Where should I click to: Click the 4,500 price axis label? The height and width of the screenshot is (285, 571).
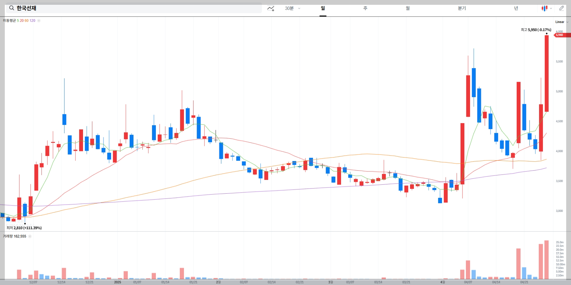(559, 121)
